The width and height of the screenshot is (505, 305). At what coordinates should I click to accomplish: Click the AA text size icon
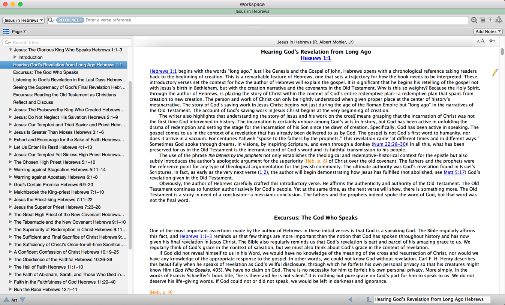(480, 42)
